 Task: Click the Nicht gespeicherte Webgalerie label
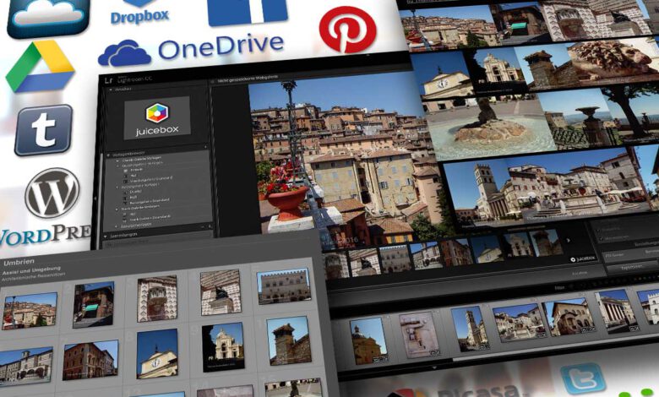(248, 79)
